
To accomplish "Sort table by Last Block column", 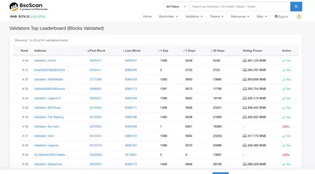I will tap(131, 50).
